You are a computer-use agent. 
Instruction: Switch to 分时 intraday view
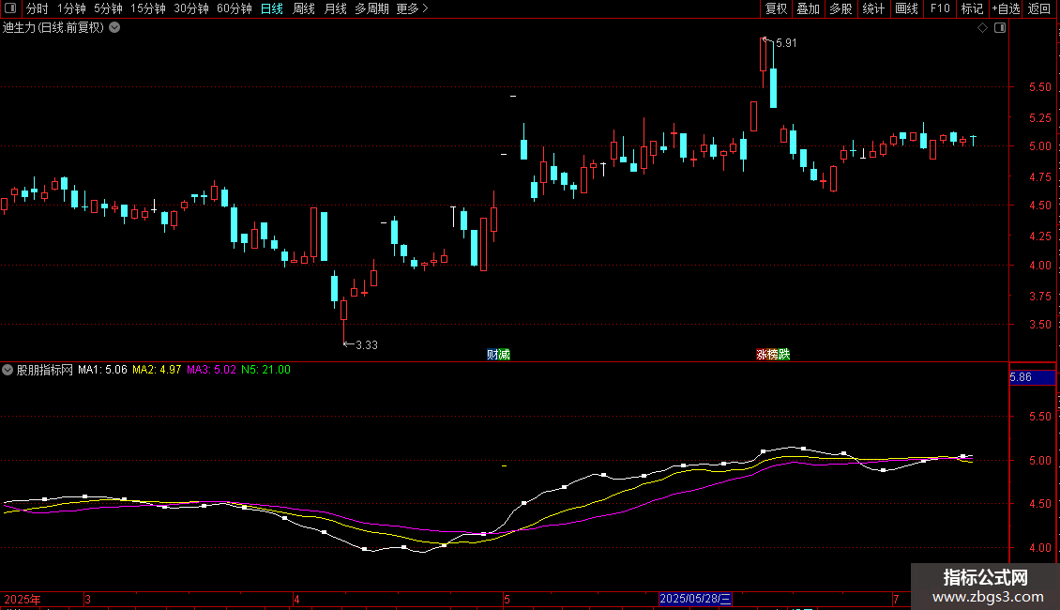pos(38,8)
